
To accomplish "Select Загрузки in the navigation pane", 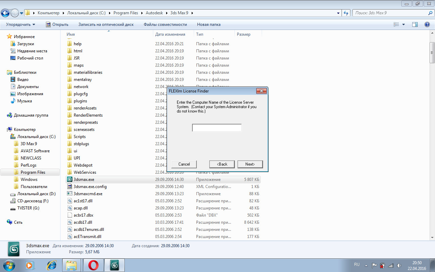I will [x=25, y=44].
